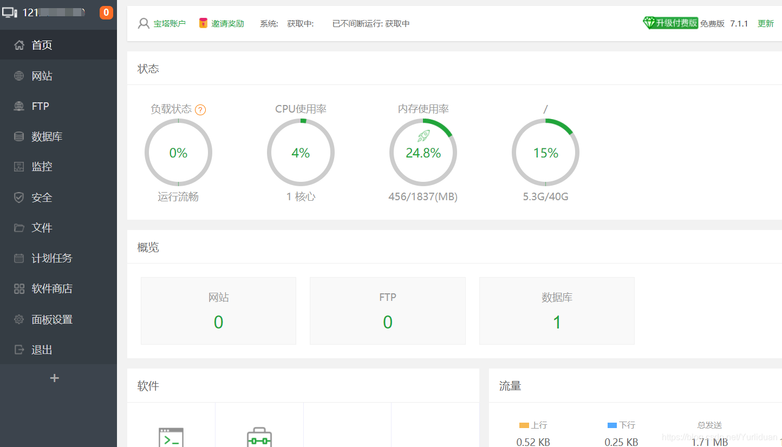Click the gift icon beside 邀请奖励
The image size is (782, 447).
pos(203,23)
